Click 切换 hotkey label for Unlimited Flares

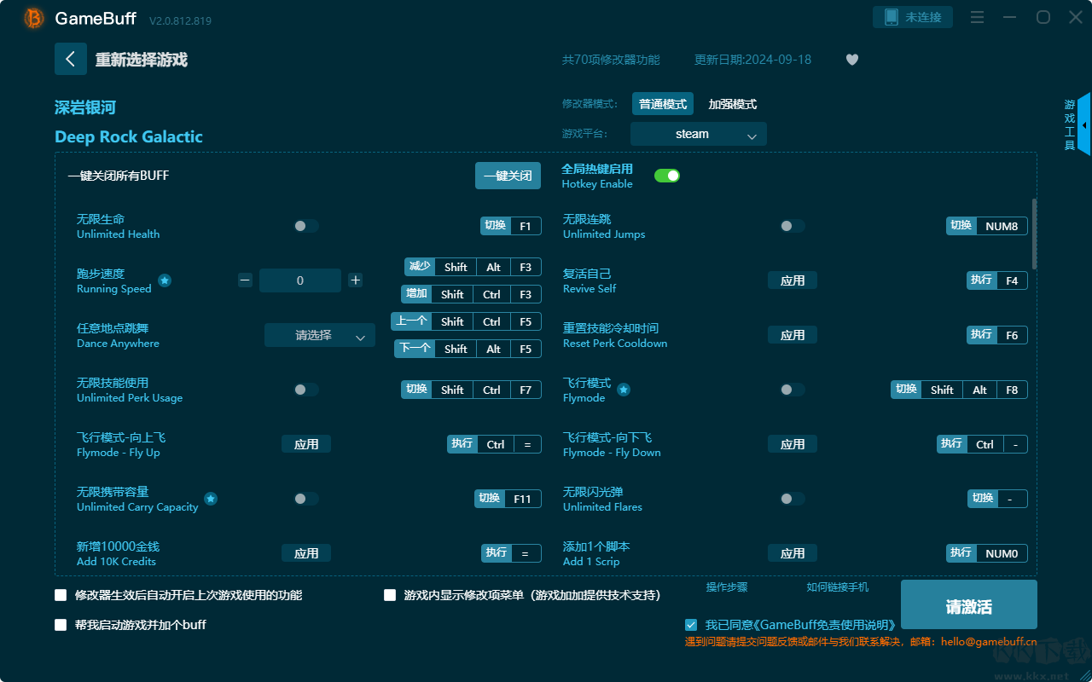(x=983, y=498)
